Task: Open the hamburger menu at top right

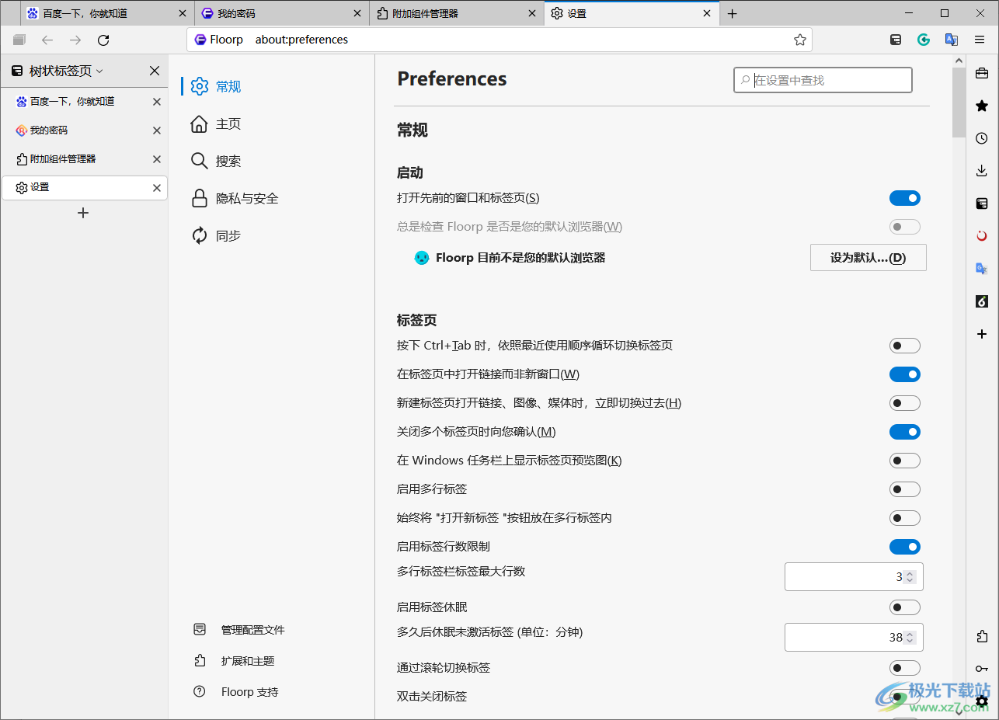Action: pyautogui.click(x=980, y=40)
